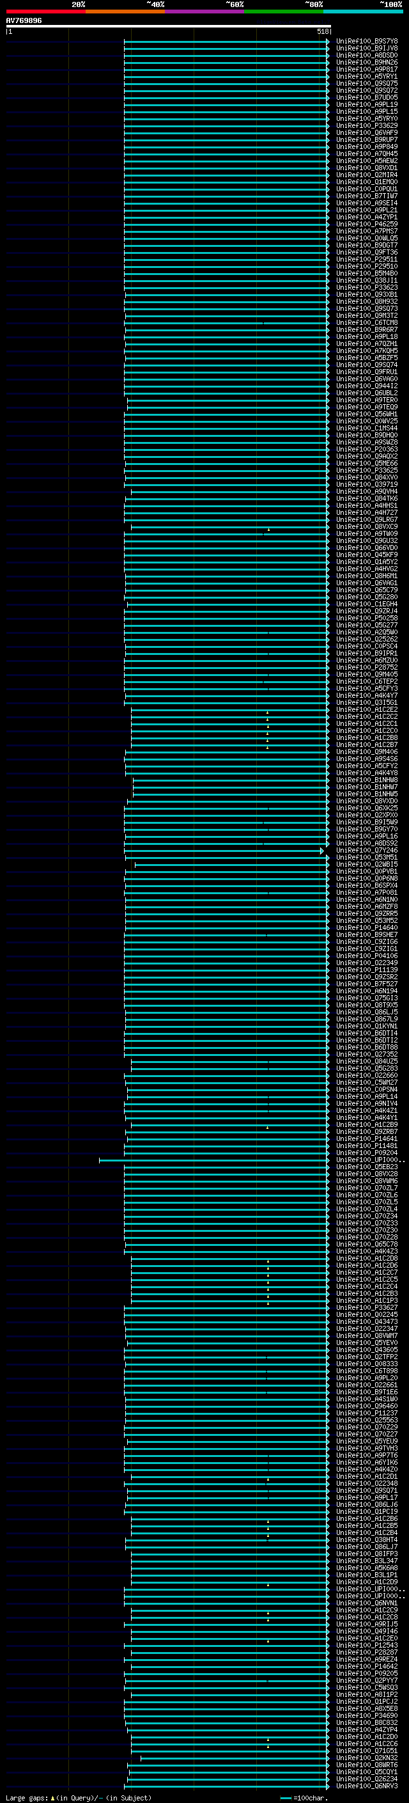The width and height of the screenshot is (409, 1803).
Task: Select hit label UniRef100_P28287
Action: pyautogui.click(x=366, y=1653)
